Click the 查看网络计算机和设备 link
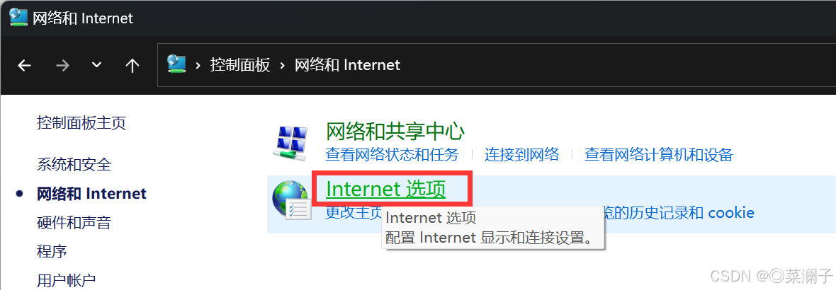This screenshot has height=290, width=836. pos(658,155)
